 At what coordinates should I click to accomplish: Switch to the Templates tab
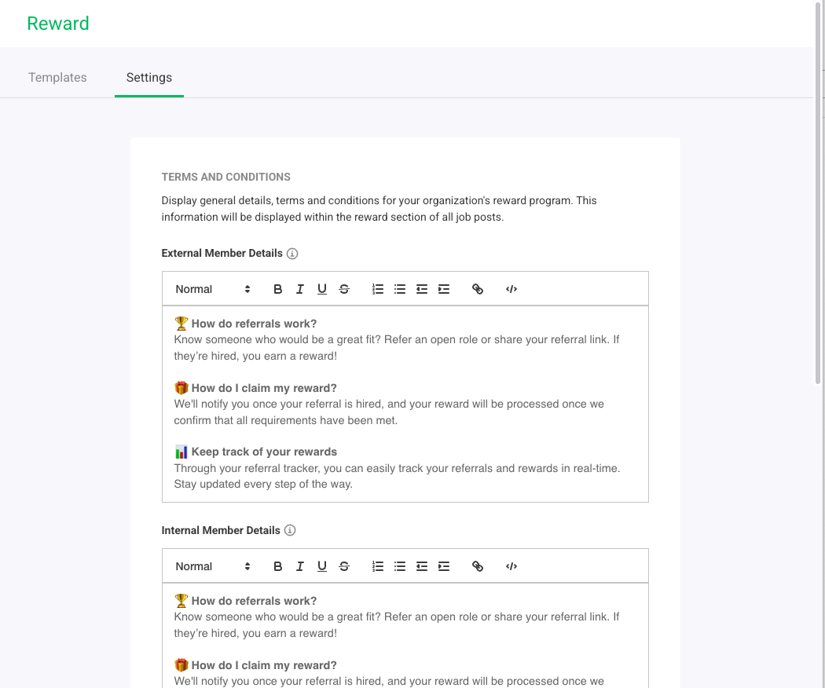(57, 77)
